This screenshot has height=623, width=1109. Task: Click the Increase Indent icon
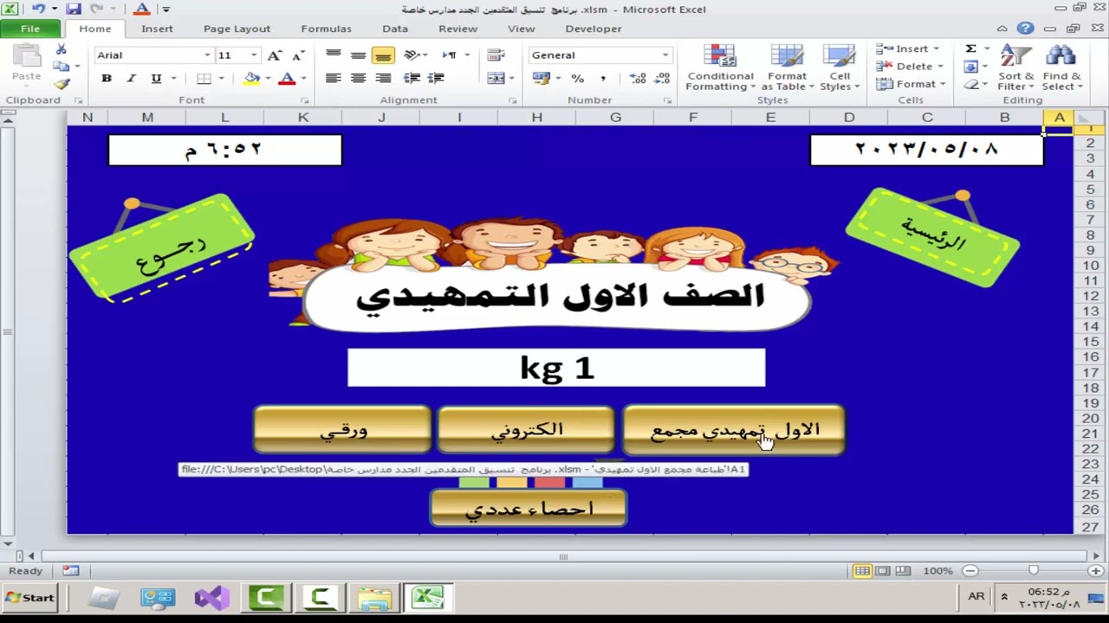click(x=436, y=79)
